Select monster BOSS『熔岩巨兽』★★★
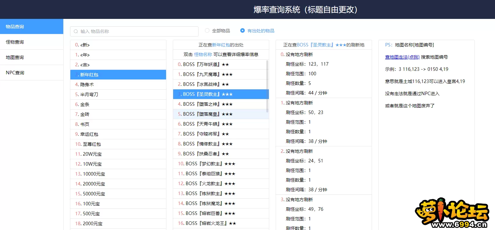 221,213
